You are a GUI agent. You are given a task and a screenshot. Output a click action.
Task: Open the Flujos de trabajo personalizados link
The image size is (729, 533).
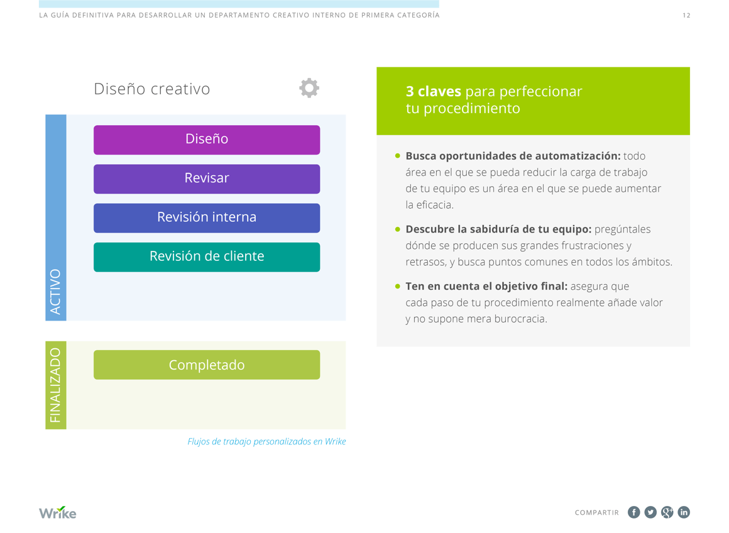pos(266,441)
